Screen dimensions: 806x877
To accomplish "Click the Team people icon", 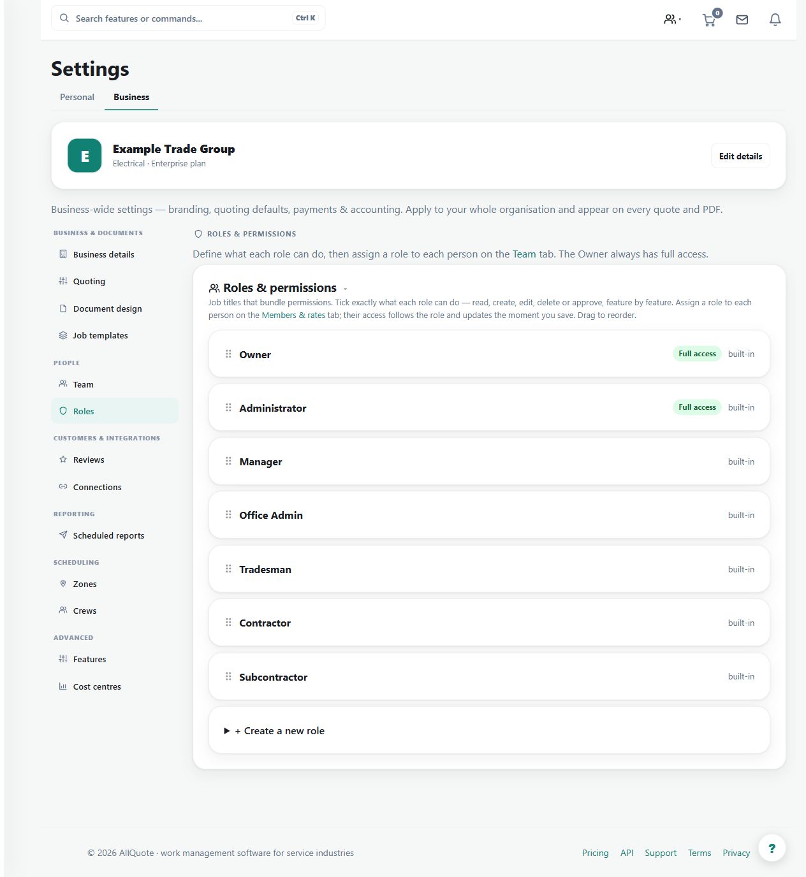I will point(63,384).
